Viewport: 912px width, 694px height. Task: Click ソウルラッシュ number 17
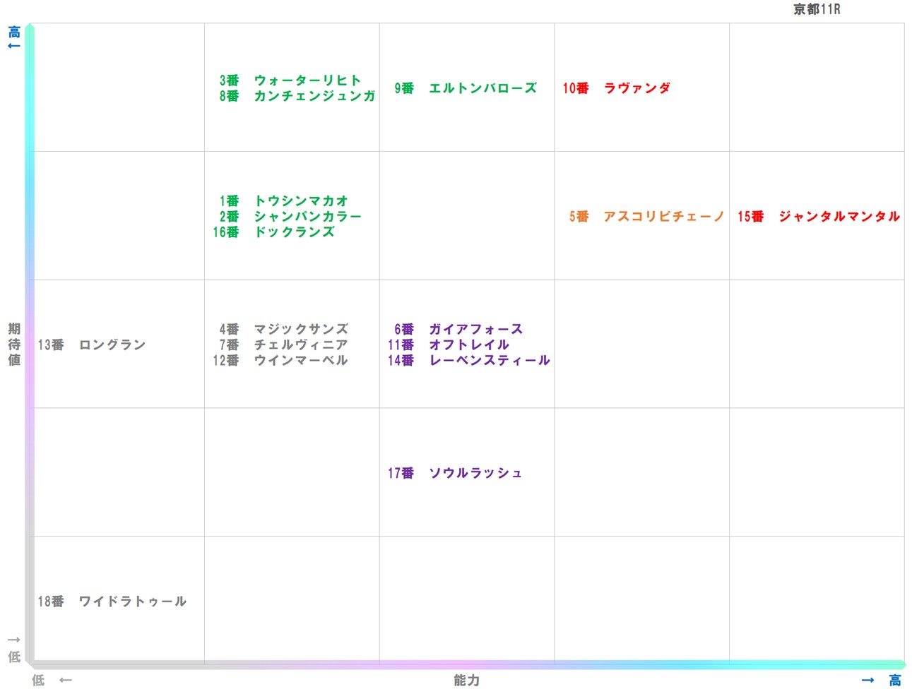pos(456,473)
